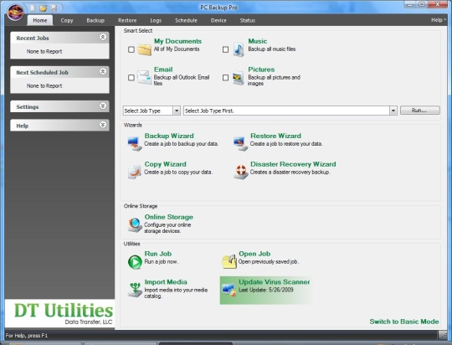
Task: Click the Music note icon
Action: (x=239, y=49)
